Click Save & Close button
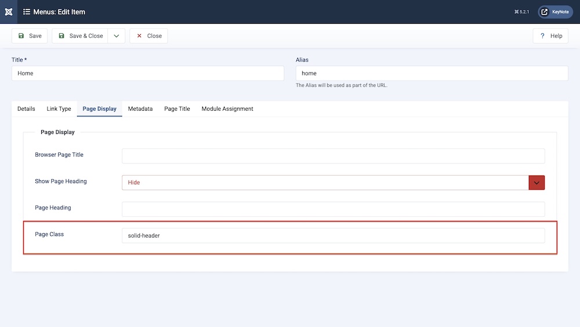The height and width of the screenshot is (327, 580). coord(80,36)
